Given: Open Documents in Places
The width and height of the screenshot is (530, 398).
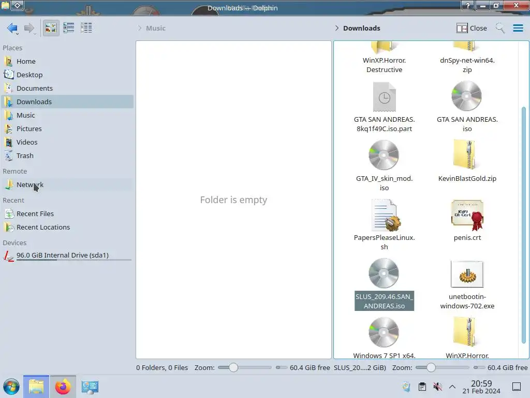Looking at the screenshot, I should tap(67, 88).
